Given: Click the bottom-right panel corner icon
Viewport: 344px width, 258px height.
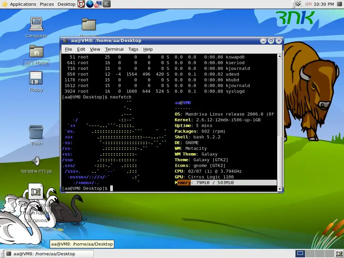Looking at the screenshot, I should [339, 254].
